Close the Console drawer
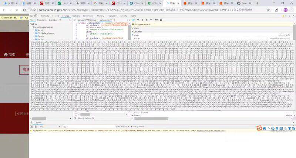Image resolution: width=296 pixels, height=158 pixels. 293,123
